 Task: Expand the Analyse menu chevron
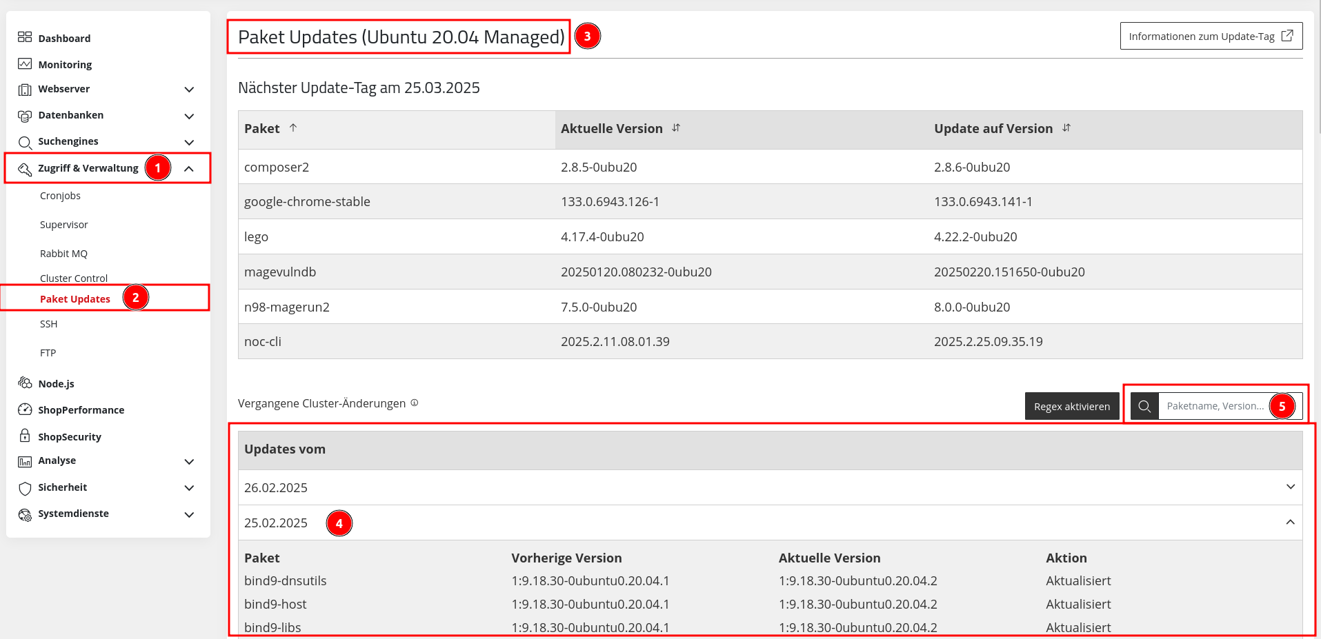[189, 461]
